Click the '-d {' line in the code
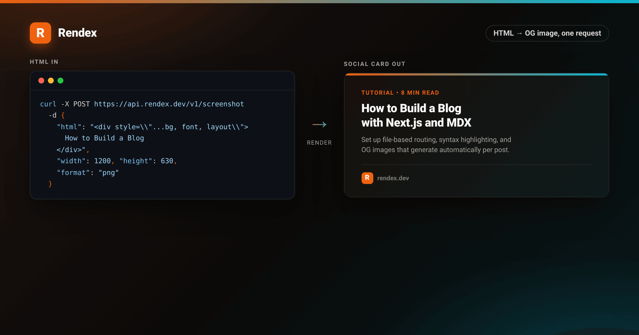The image size is (639, 335). tap(57, 115)
